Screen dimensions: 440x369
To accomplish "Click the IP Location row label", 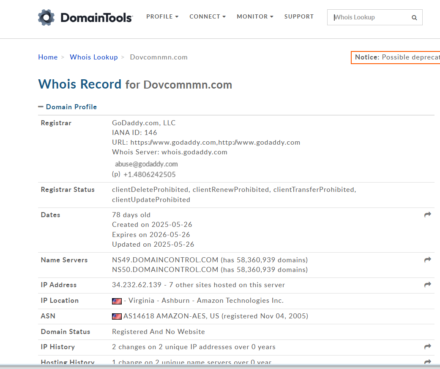I will (x=60, y=300).
